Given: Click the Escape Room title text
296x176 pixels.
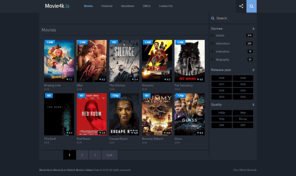Looking at the screenshot, I should tap(118, 139).
